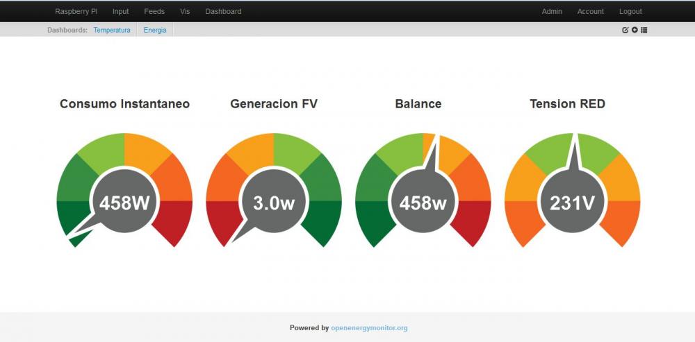Screen dimensions: 695x342
Task: Open the Admin page
Action: click(x=552, y=12)
